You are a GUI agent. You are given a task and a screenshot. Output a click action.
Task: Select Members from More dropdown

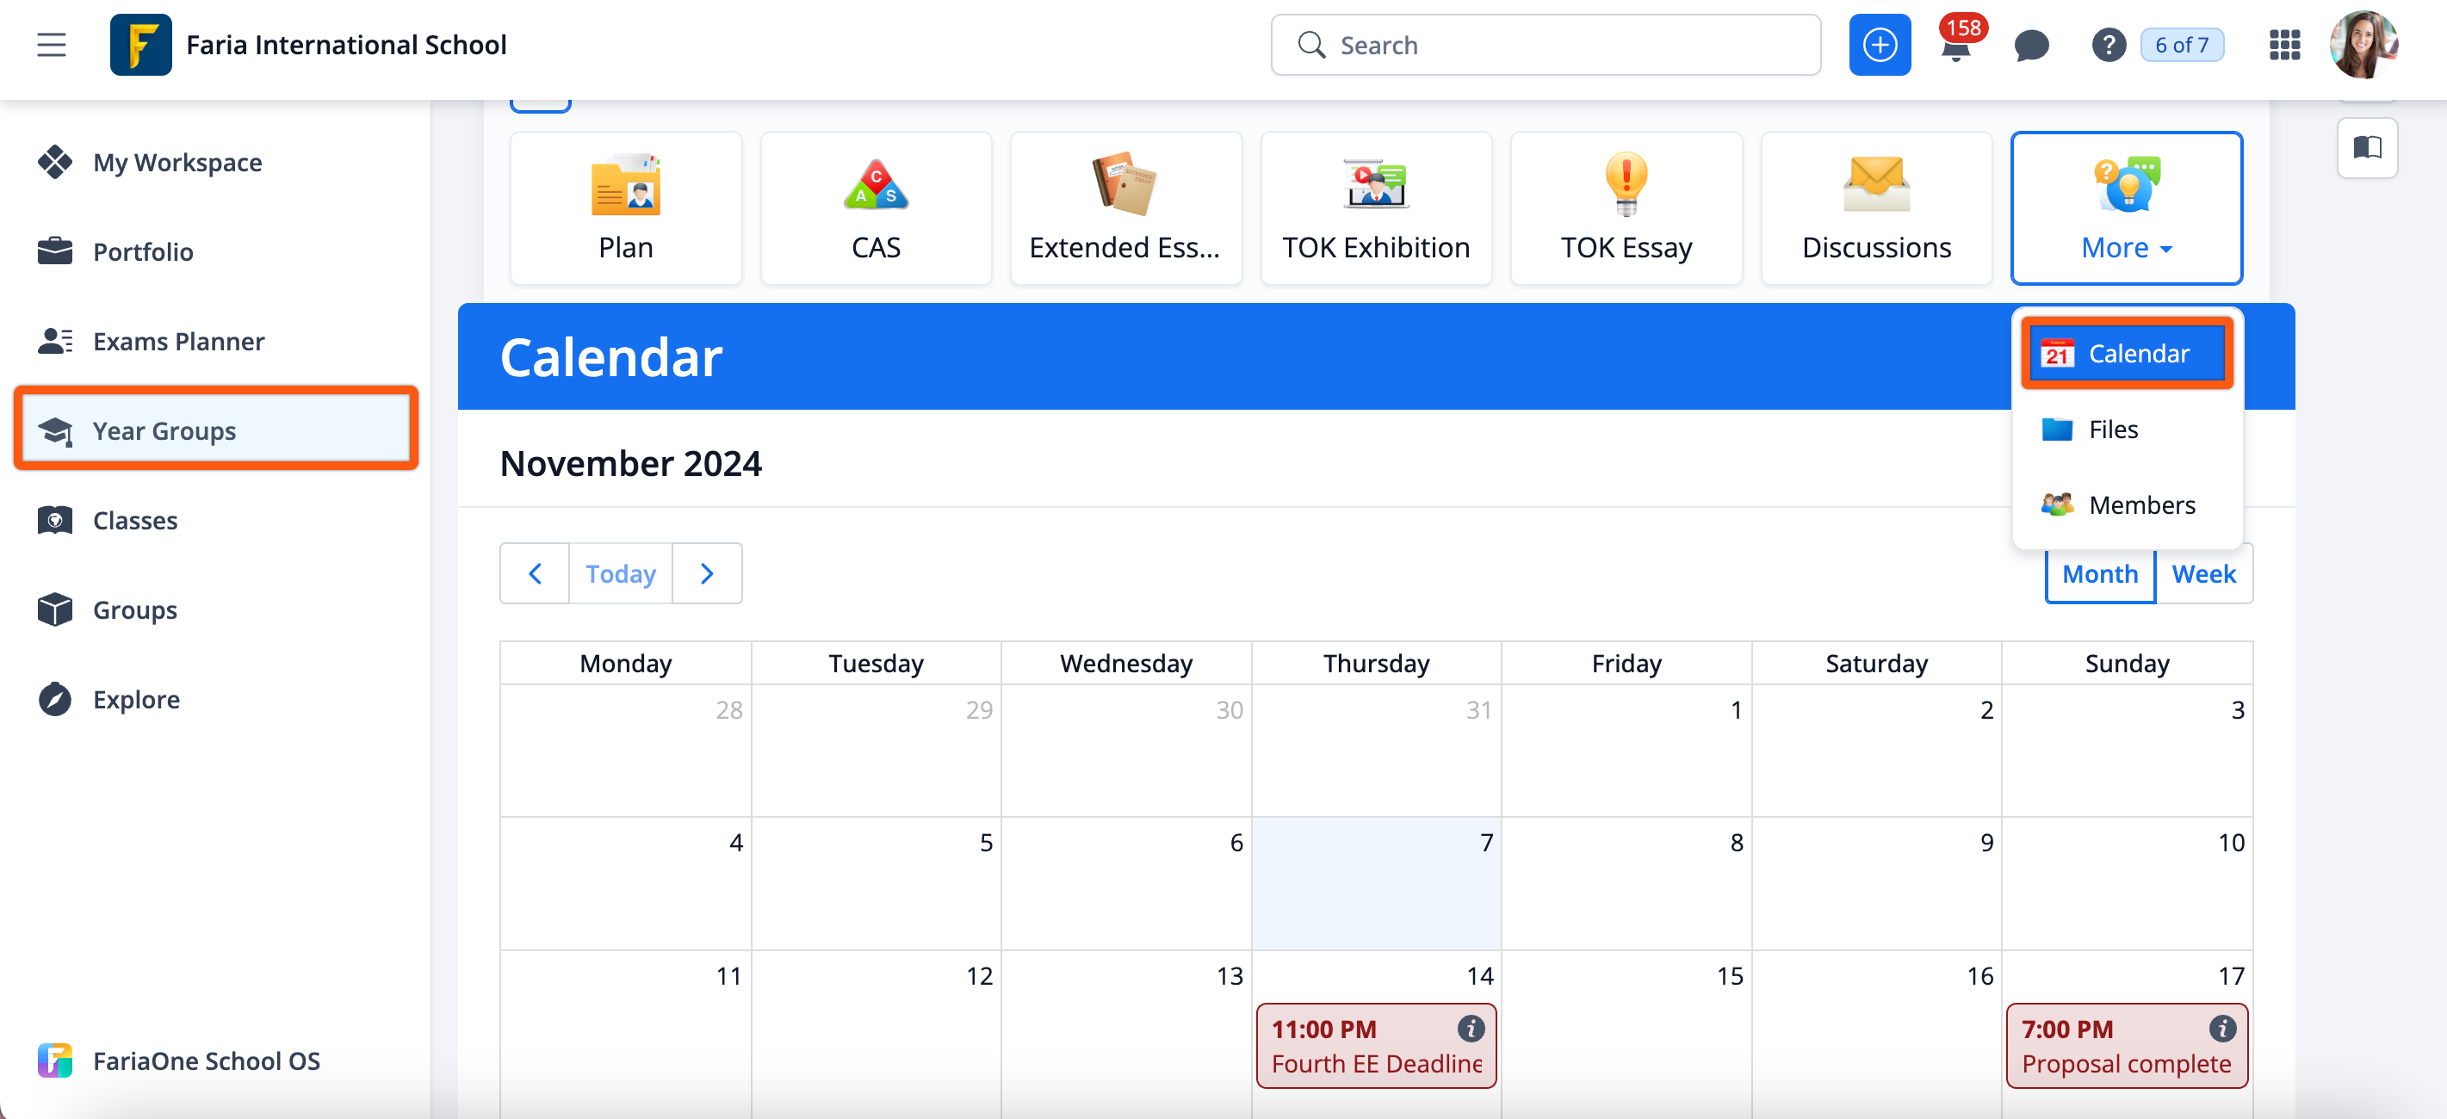coord(2141,504)
